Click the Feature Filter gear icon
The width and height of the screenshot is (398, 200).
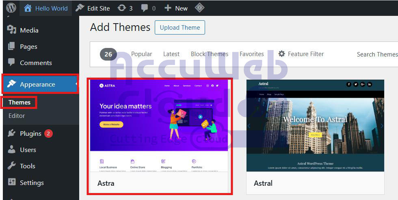[x=281, y=54]
